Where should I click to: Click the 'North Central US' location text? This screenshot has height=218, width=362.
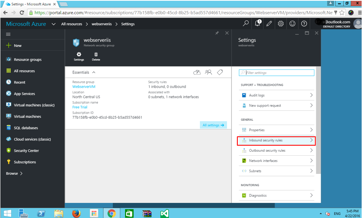click(86, 97)
